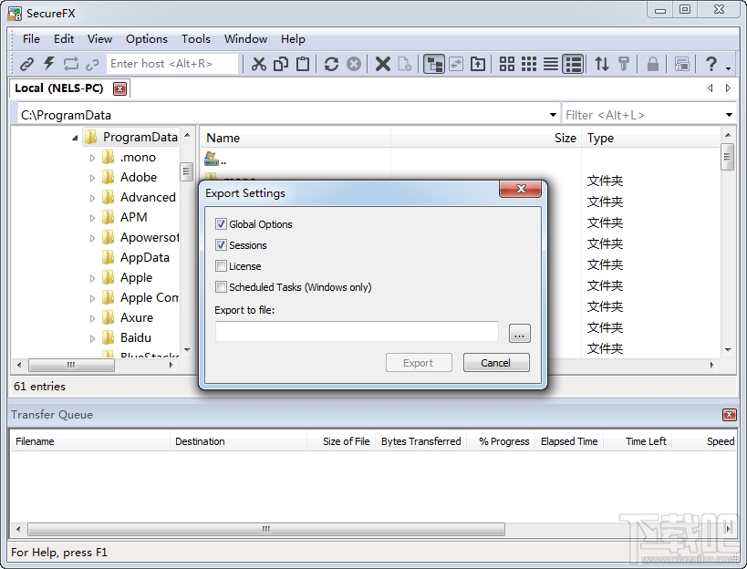
Task: Uncheck the Sessions option
Action: tap(221, 245)
